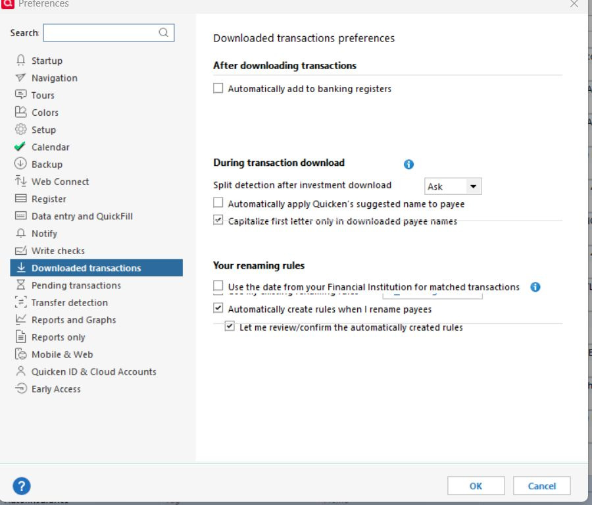
Task: Click the Reports and Graphs chart icon
Action: (20, 319)
